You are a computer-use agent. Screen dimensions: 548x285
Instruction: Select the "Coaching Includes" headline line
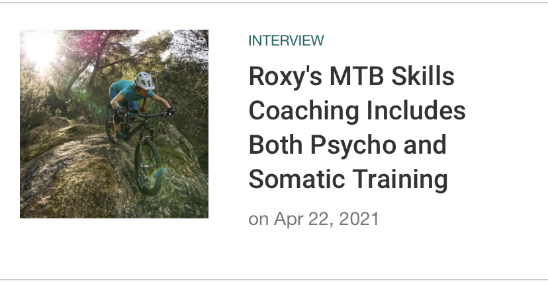click(x=357, y=111)
